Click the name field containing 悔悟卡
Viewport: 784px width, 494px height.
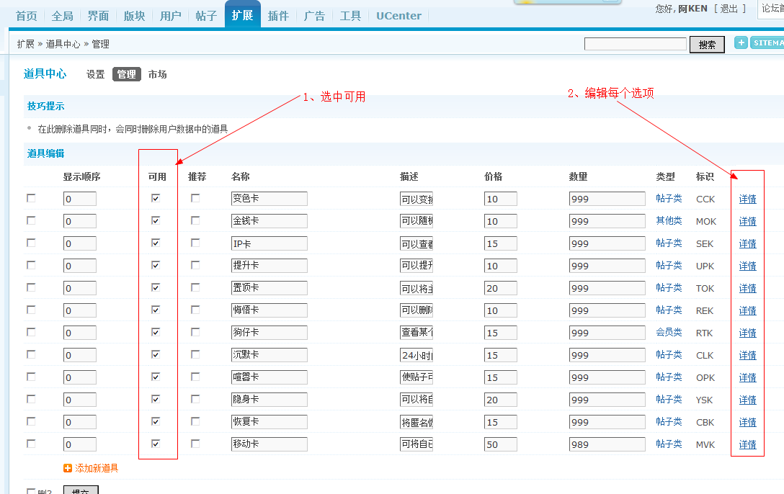coord(269,310)
